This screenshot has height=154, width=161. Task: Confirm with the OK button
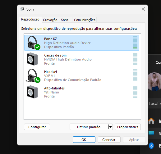[84, 140]
